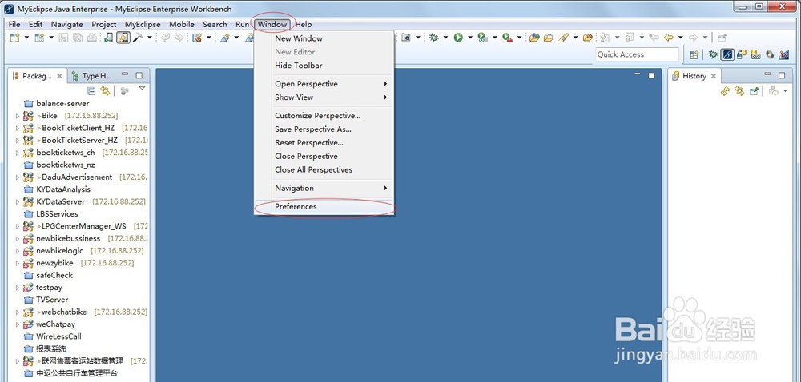Switch to the CVS repository perspective icon
Viewport: 801px width, 382px height.
pyautogui.click(x=756, y=54)
